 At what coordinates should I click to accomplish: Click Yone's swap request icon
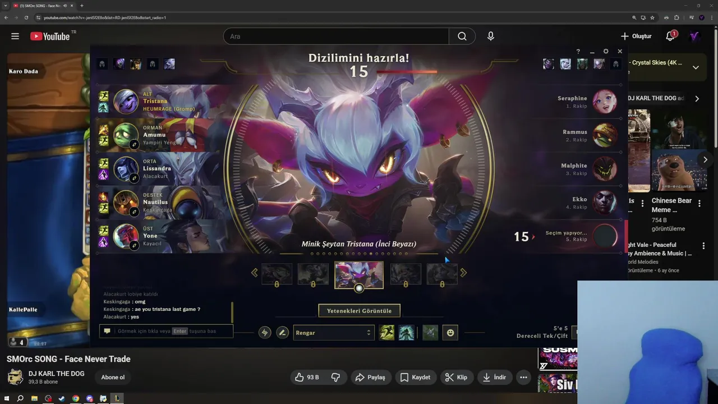point(134,246)
